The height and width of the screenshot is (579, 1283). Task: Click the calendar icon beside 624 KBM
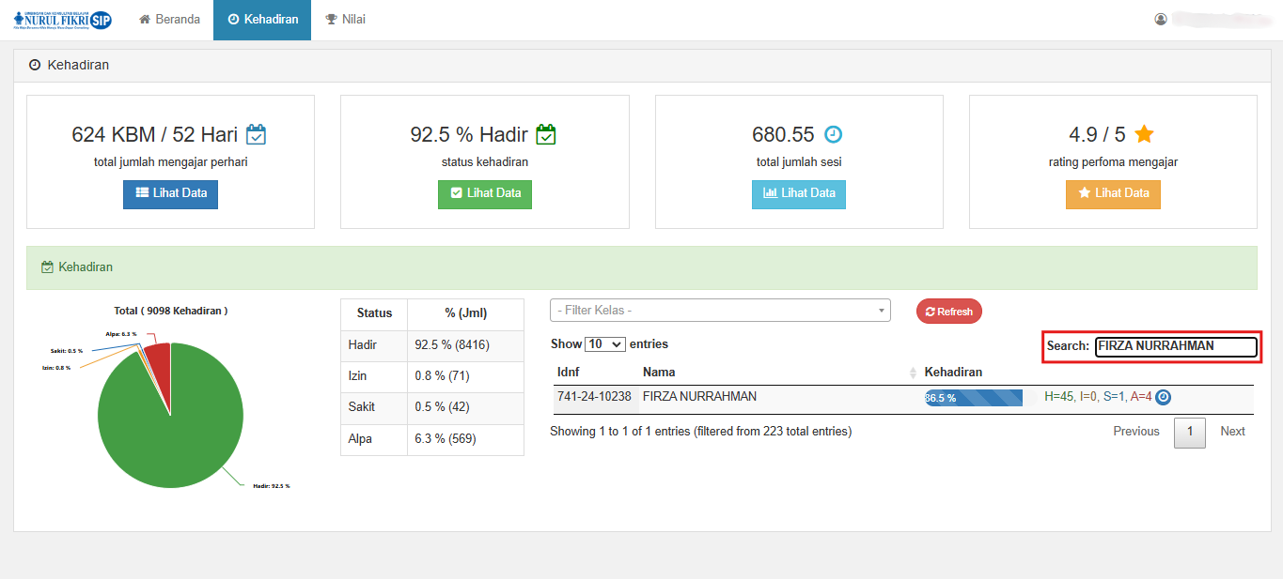(256, 134)
